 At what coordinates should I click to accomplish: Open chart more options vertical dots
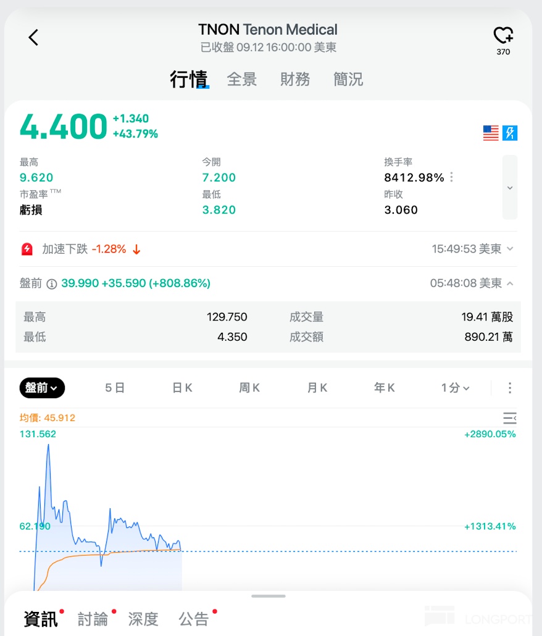[x=509, y=388]
